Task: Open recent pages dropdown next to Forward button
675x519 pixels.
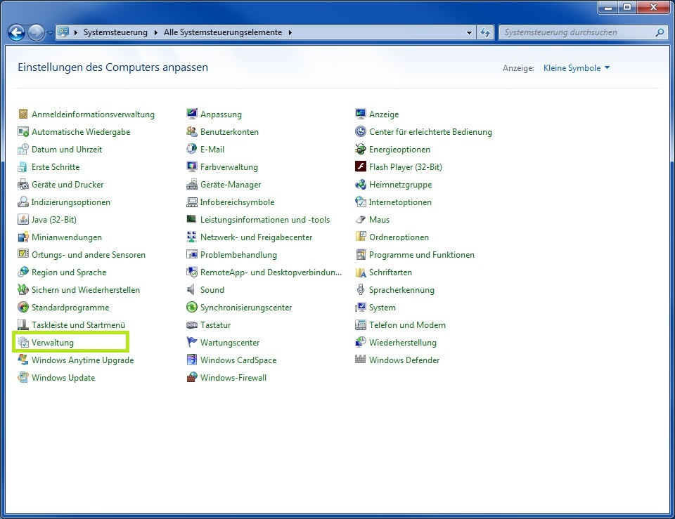Action: click(50, 33)
